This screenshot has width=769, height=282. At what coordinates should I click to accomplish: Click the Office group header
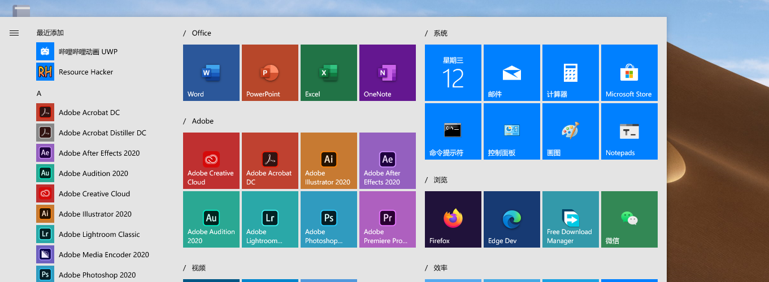[x=201, y=33]
